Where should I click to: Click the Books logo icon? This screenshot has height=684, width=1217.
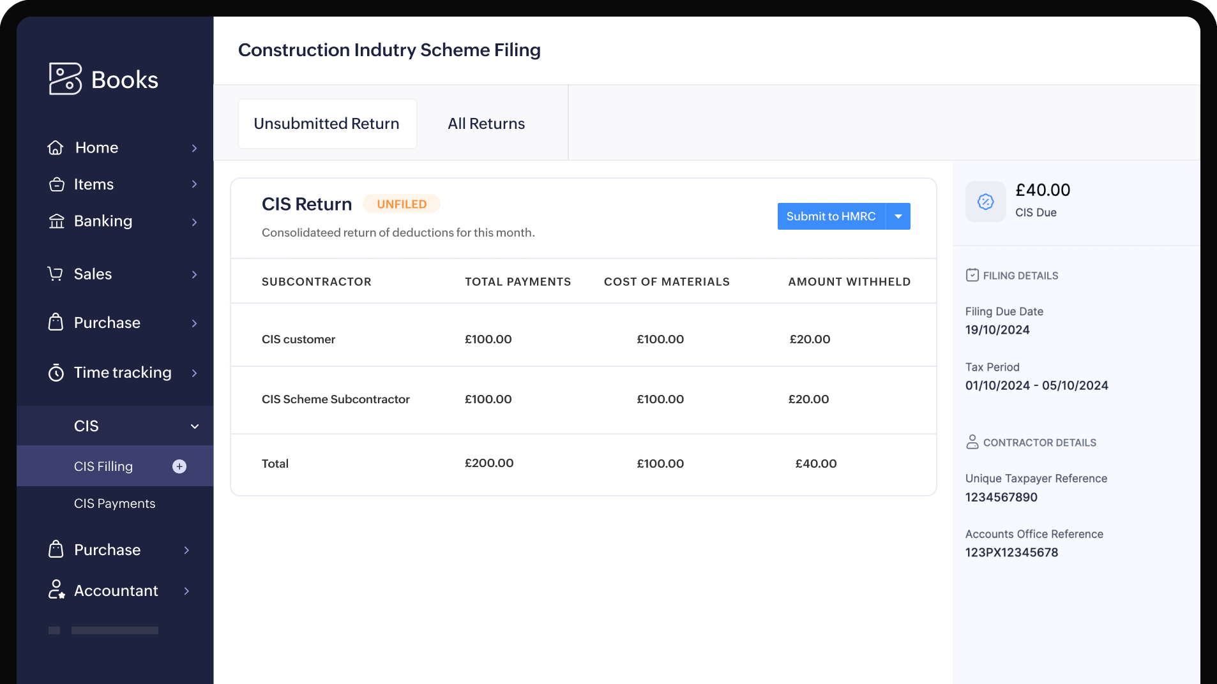pyautogui.click(x=65, y=79)
